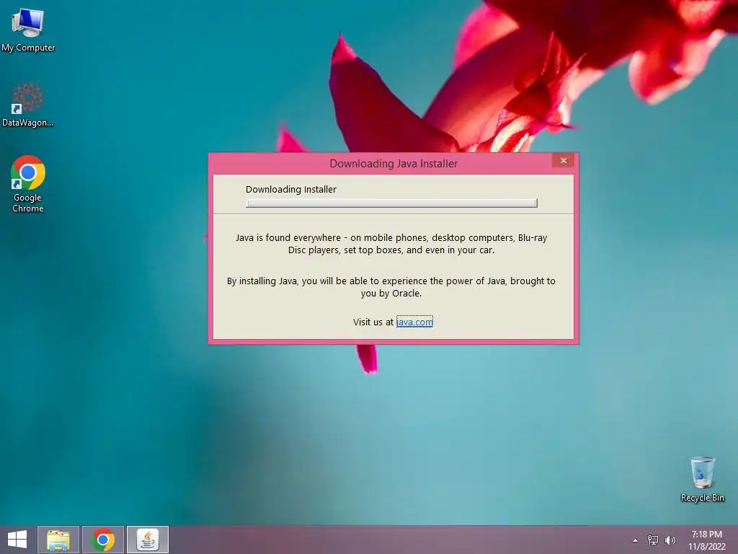The height and width of the screenshot is (554, 738).
Task: Open Chrome from the taskbar
Action: (x=103, y=540)
